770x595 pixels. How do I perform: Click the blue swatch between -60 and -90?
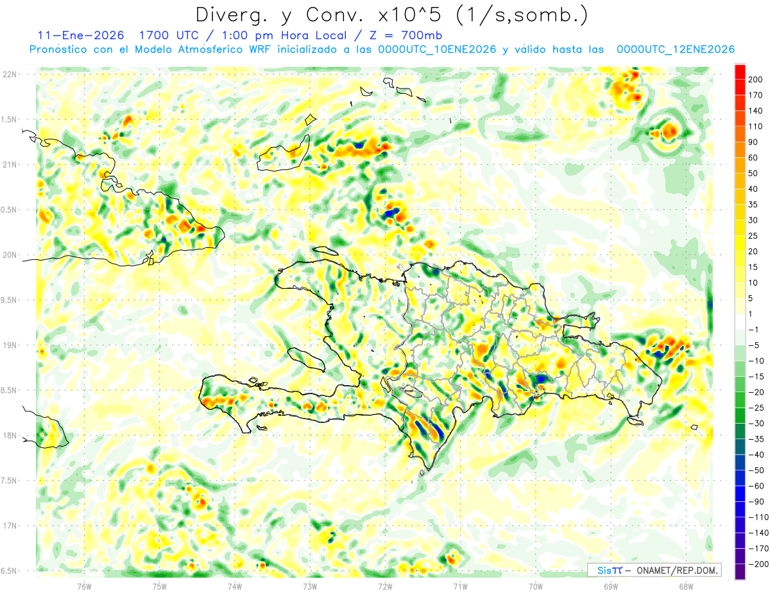tap(740, 493)
